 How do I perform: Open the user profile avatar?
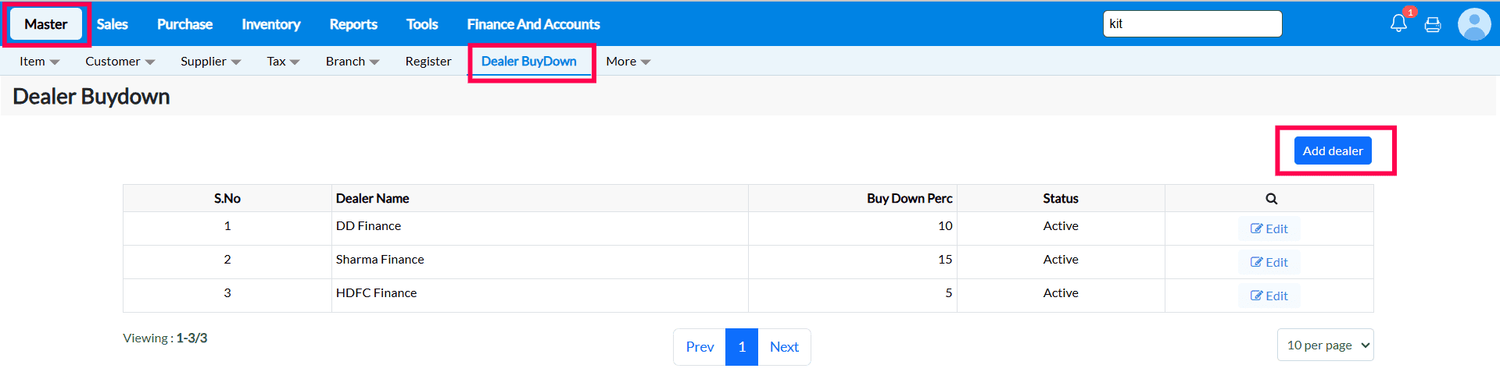click(x=1474, y=24)
